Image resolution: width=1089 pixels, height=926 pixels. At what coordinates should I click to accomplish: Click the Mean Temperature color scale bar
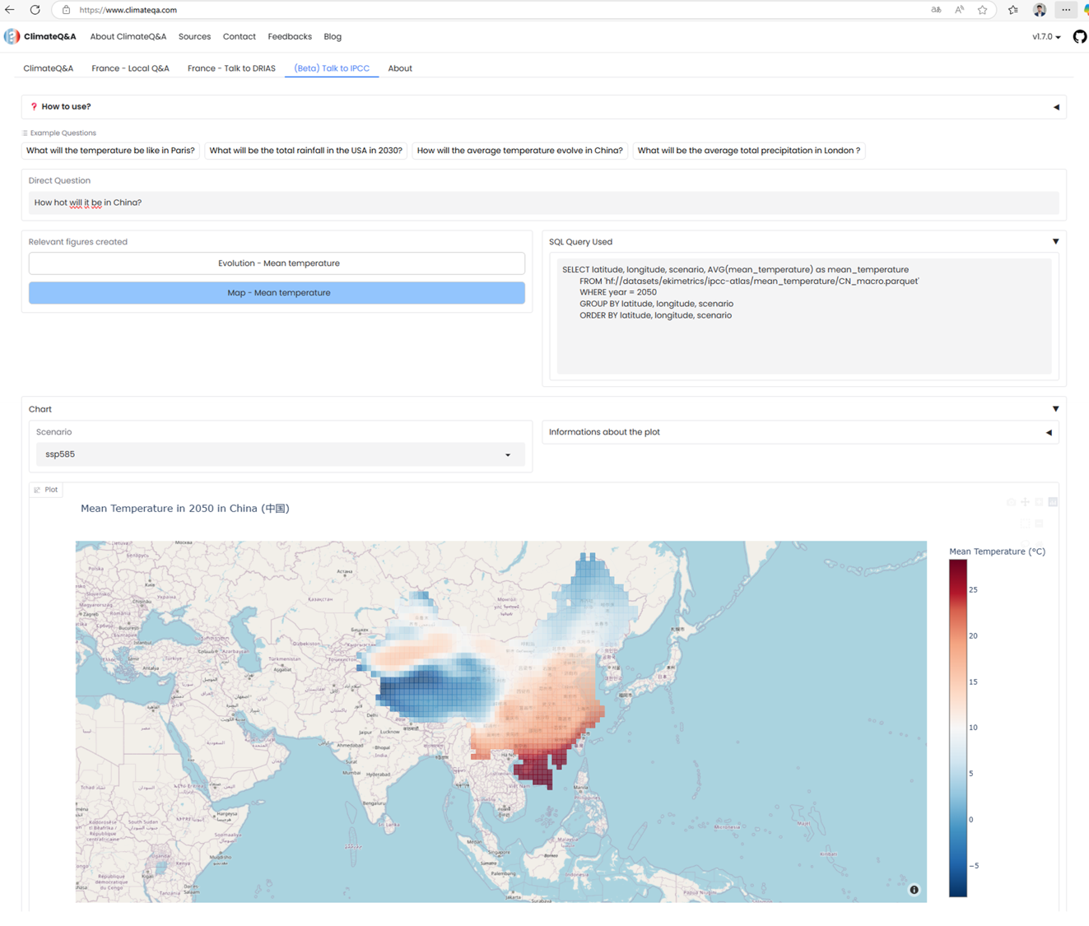pyautogui.click(x=957, y=728)
